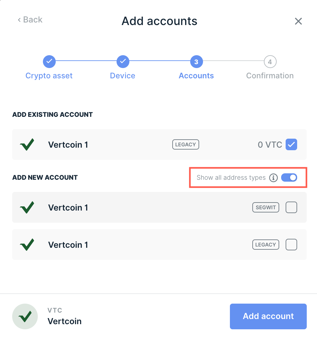
Task: Click the back chevron arrow icon
Action: 19,20
